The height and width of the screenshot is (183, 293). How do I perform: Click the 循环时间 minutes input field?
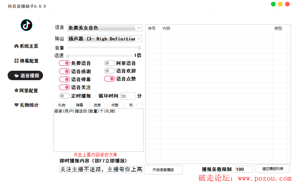pyautogui.click(x=128, y=96)
